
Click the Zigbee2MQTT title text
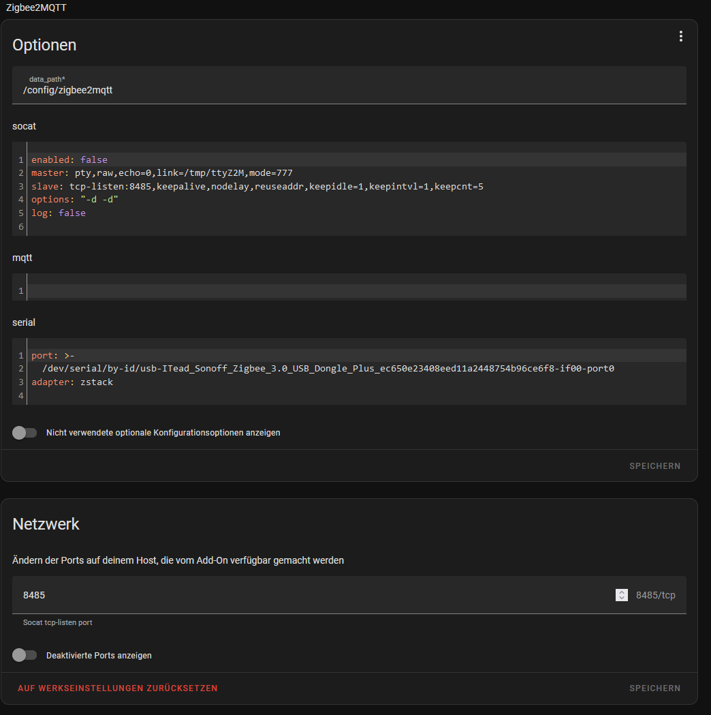[x=36, y=7]
